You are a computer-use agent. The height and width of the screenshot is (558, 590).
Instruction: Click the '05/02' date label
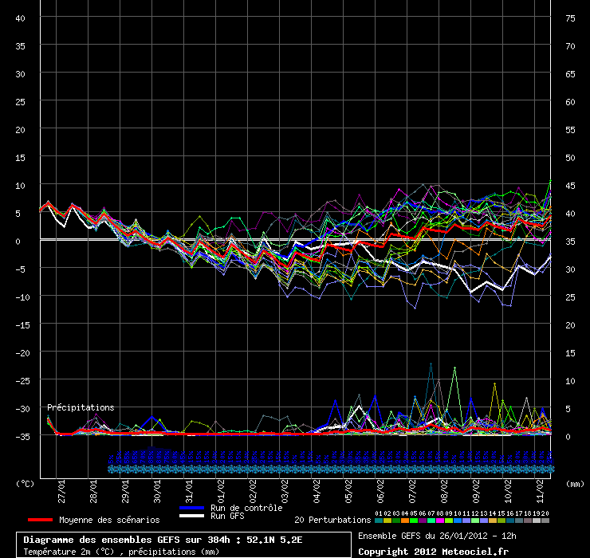click(x=348, y=491)
